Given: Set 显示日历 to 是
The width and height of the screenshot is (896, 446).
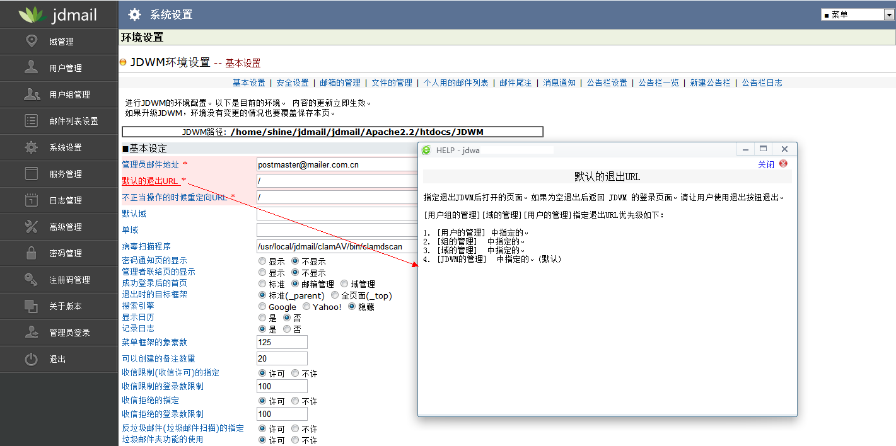Looking at the screenshot, I should 262,317.
